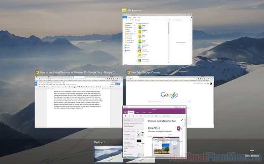This screenshot has height=164, width=264.
Task: Click the blue Docs home icon
Action: point(36,83)
